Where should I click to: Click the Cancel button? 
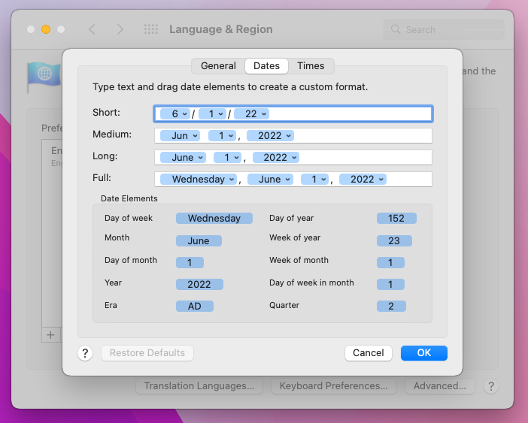369,353
